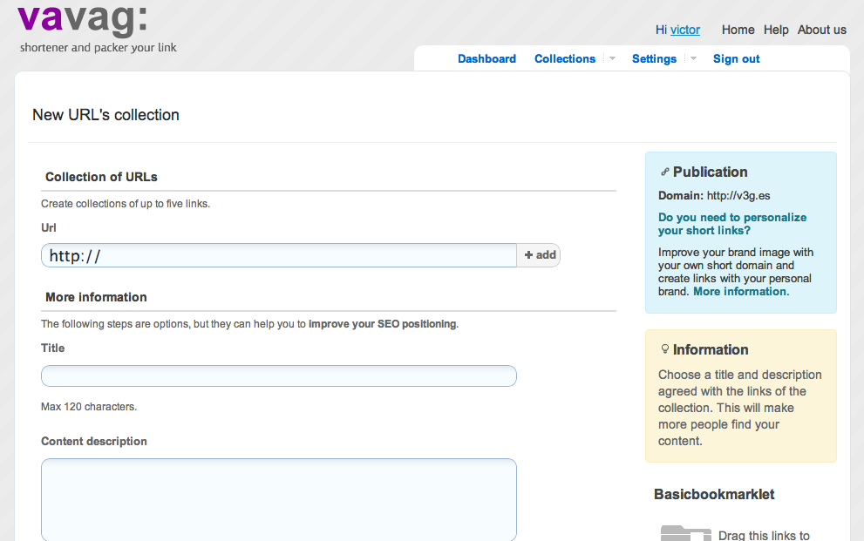The height and width of the screenshot is (541, 864).
Task: Open the Collections menu item
Action: pos(565,58)
